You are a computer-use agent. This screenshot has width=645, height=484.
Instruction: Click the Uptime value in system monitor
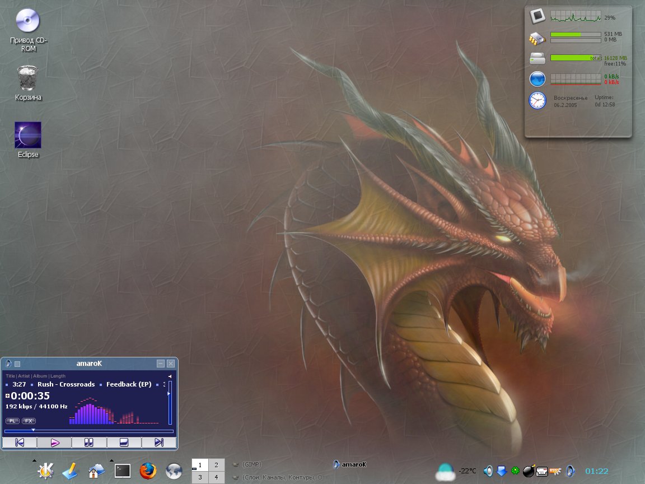(x=605, y=105)
